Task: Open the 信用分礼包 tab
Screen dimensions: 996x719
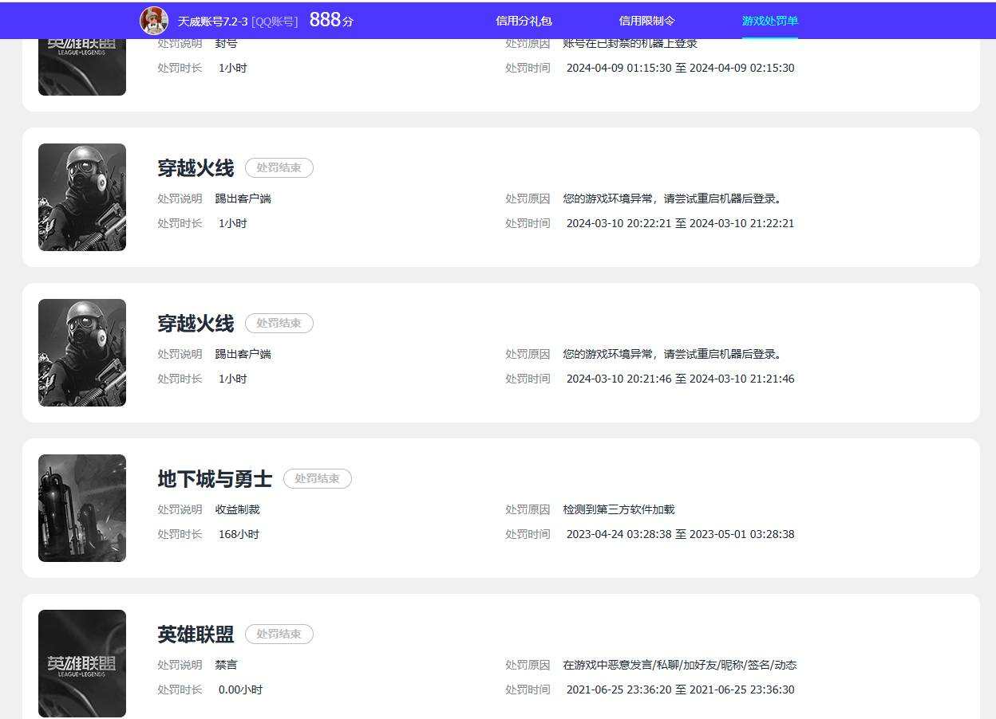Action: point(524,21)
